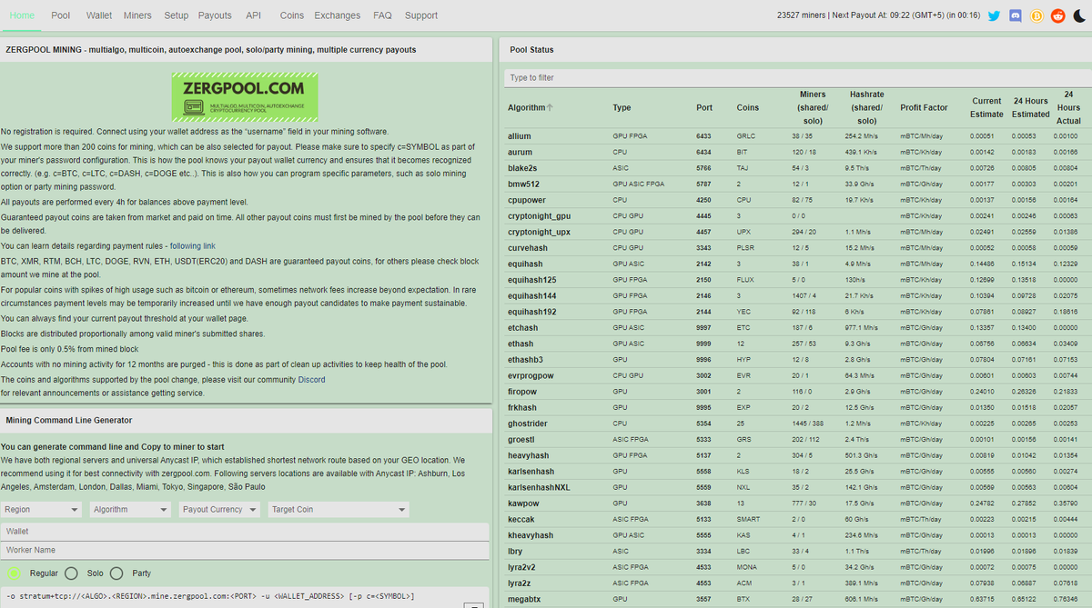Click the aurum algorithm row
Screen dimensions: 1092x608
tap(799, 152)
